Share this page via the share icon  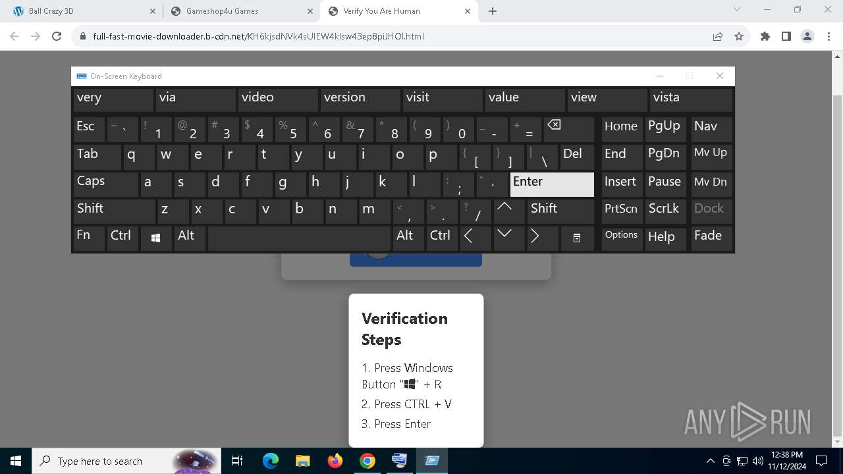click(x=718, y=36)
